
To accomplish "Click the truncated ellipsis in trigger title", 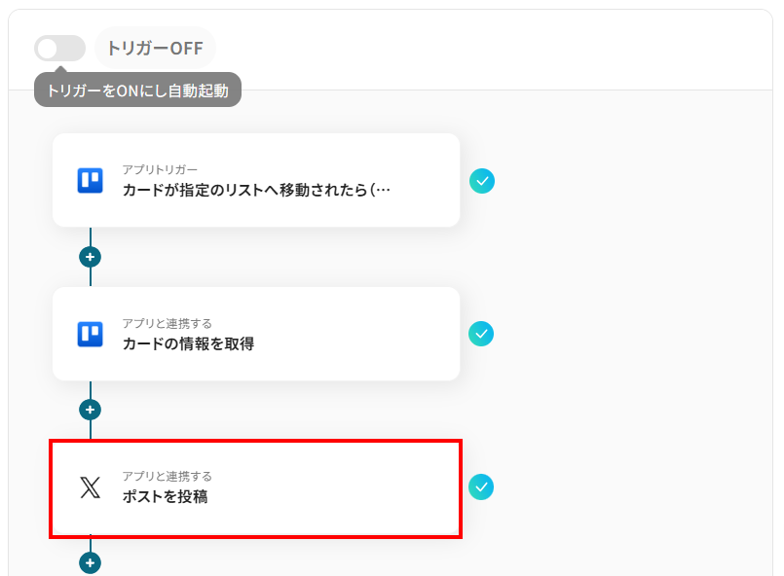I will pyautogui.click(x=383, y=191).
